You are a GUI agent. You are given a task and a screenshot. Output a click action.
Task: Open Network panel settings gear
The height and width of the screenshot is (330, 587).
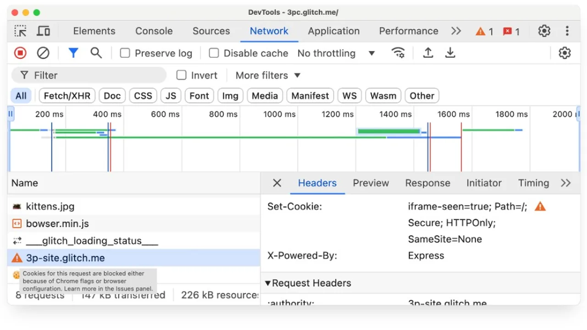(565, 53)
